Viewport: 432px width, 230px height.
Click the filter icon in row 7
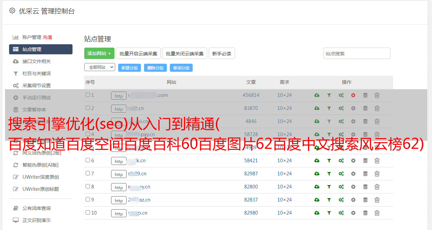point(329,174)
